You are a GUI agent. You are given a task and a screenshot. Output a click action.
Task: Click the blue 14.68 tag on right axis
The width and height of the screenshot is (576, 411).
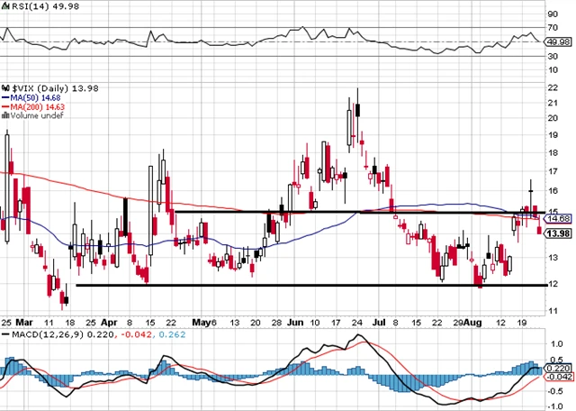pyautogui.click(x=559, y=218)
